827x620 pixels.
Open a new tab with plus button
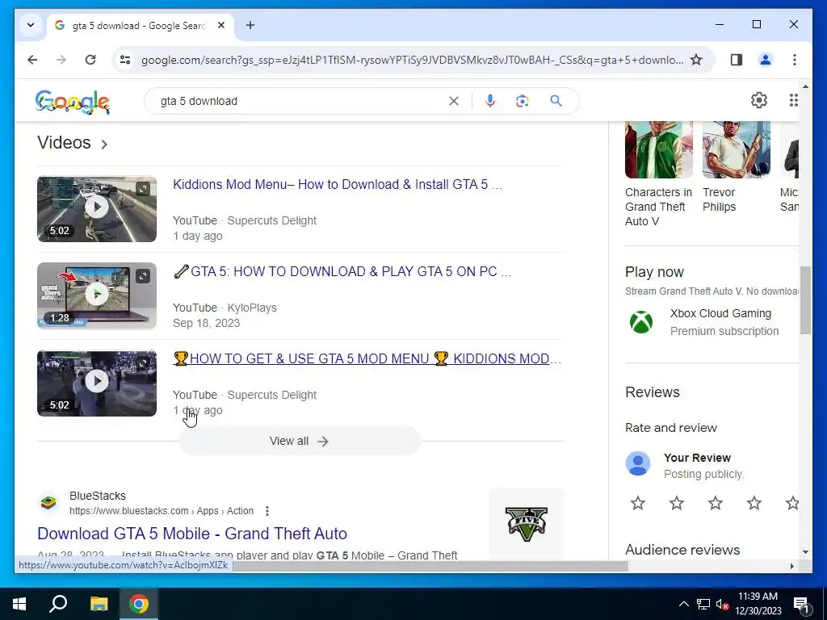pyautogui.click(x=250, y=25)
